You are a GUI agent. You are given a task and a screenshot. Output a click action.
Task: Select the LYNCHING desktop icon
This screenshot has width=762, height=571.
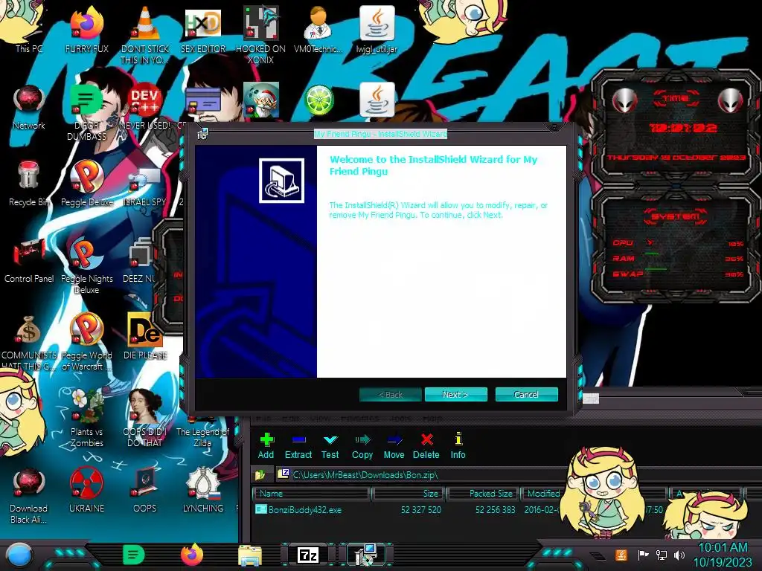pos(203,491)
